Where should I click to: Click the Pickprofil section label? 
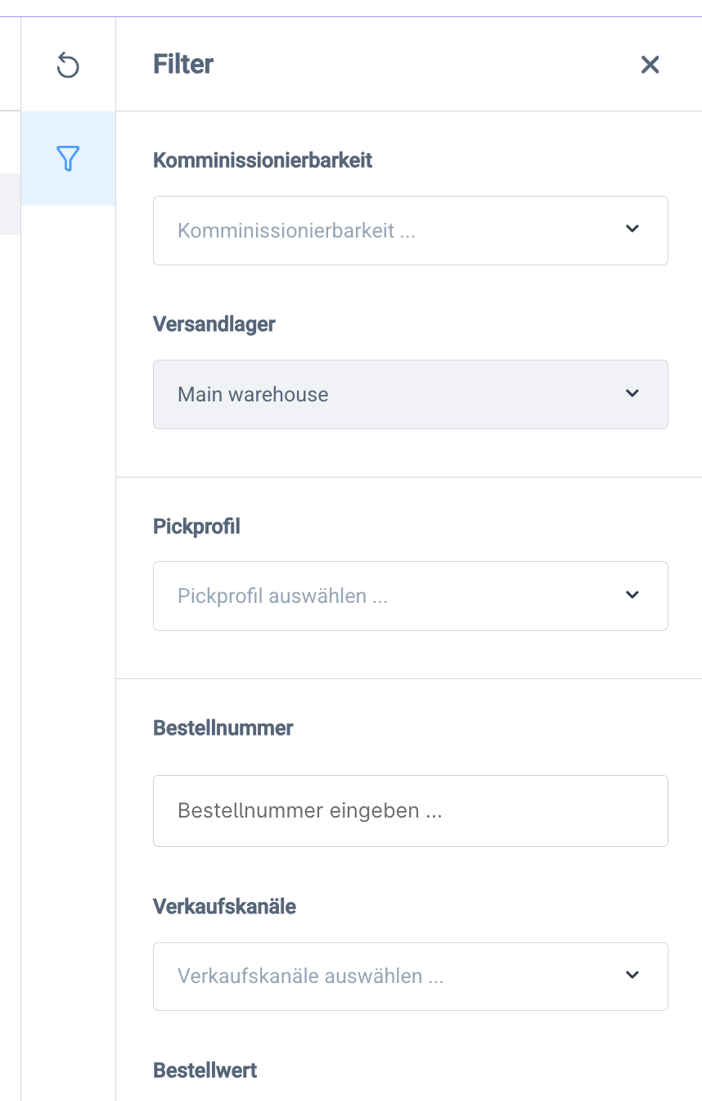196,526
